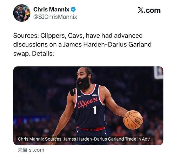Click the black tape on player's shoulder

(73, 93)
